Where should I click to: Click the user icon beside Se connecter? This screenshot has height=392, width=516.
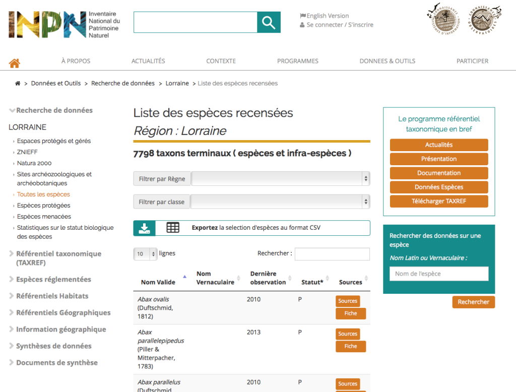point(302,25)
